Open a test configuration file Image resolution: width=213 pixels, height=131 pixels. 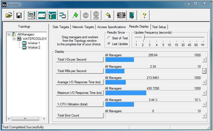(9, 15)
